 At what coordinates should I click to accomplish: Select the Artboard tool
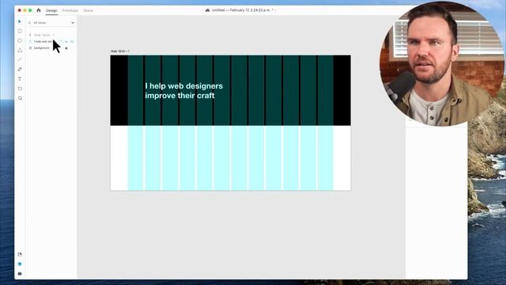click(x=20, y=89)
